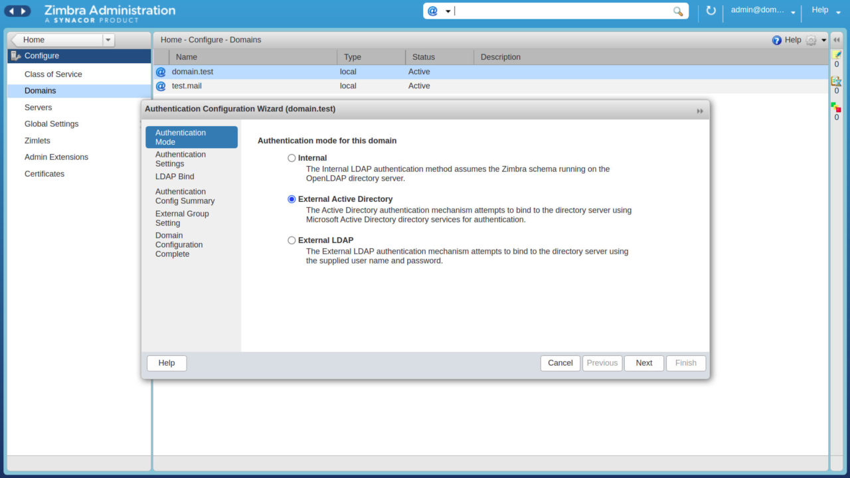This screenshot has height=478, width=850.
Task: Switch to Global Settings
Action: tap(51, 123)
